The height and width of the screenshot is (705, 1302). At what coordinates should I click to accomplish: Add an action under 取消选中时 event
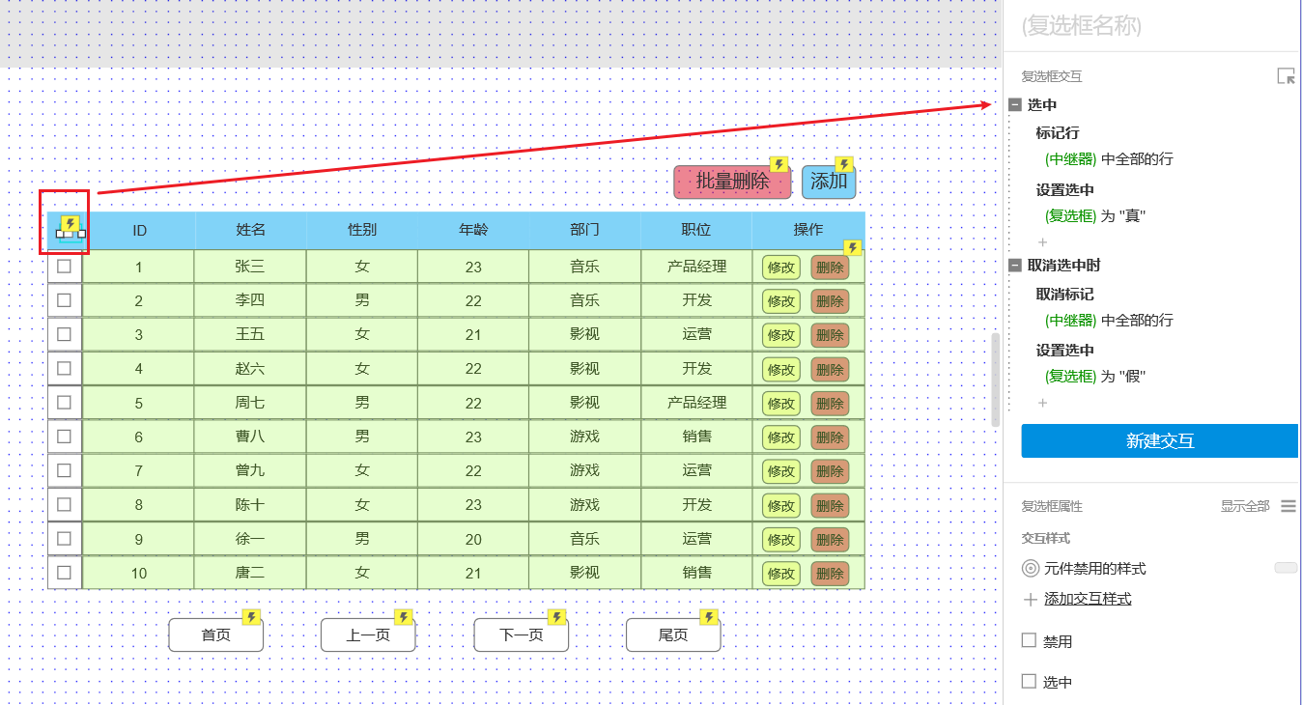click(x=1042, y=403)
